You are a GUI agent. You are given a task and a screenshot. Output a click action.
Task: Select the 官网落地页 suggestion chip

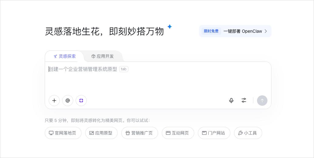63,133
